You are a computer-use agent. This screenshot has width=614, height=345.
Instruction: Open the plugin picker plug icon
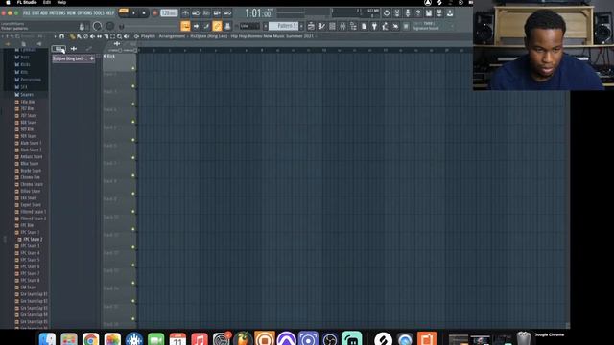[x=374, y=26]
